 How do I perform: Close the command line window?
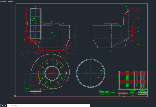[x=2, y=106]
